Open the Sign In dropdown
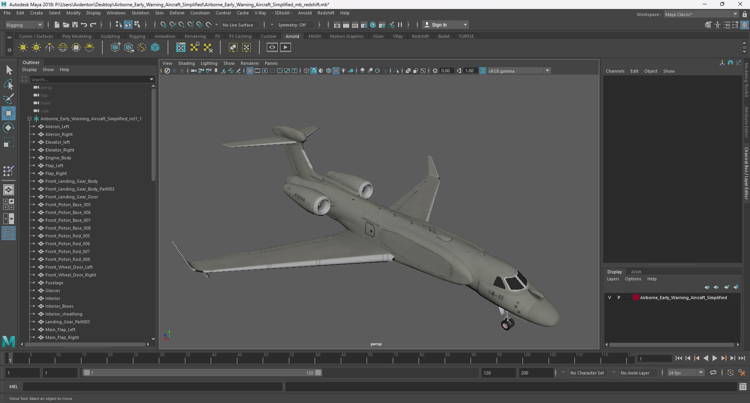Image resolution: width=750 pixels, height=403 pixels. [x=445, y=25]
